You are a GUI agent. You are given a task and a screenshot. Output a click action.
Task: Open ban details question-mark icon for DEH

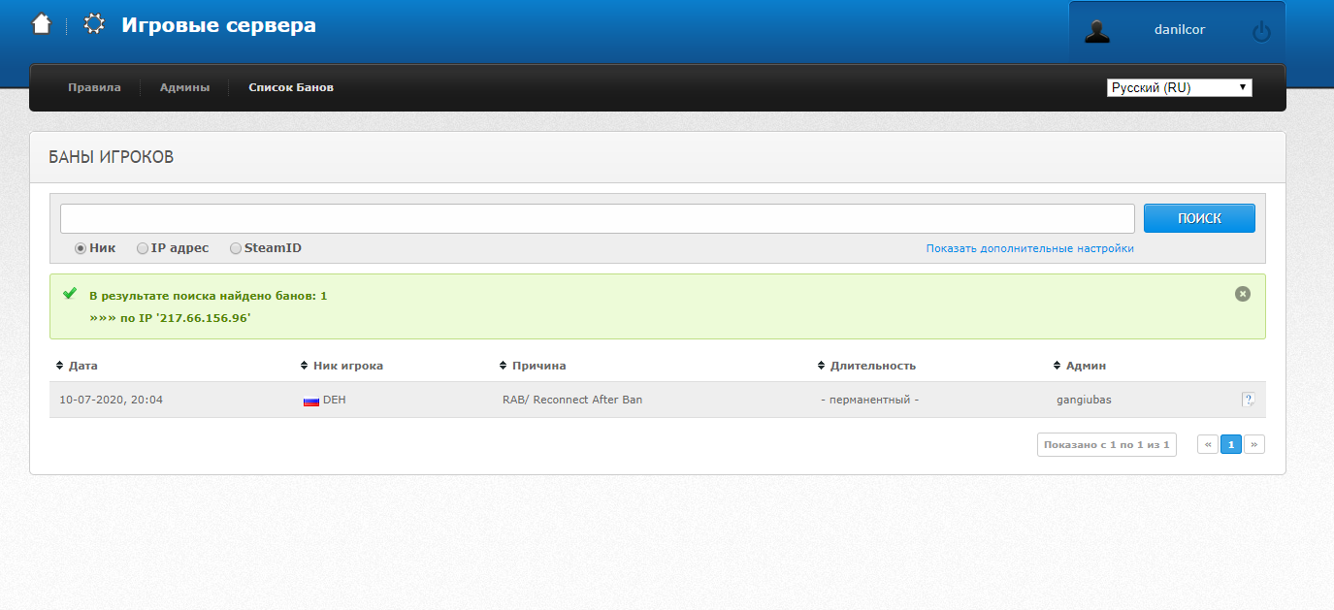[x=1249, y=400]
